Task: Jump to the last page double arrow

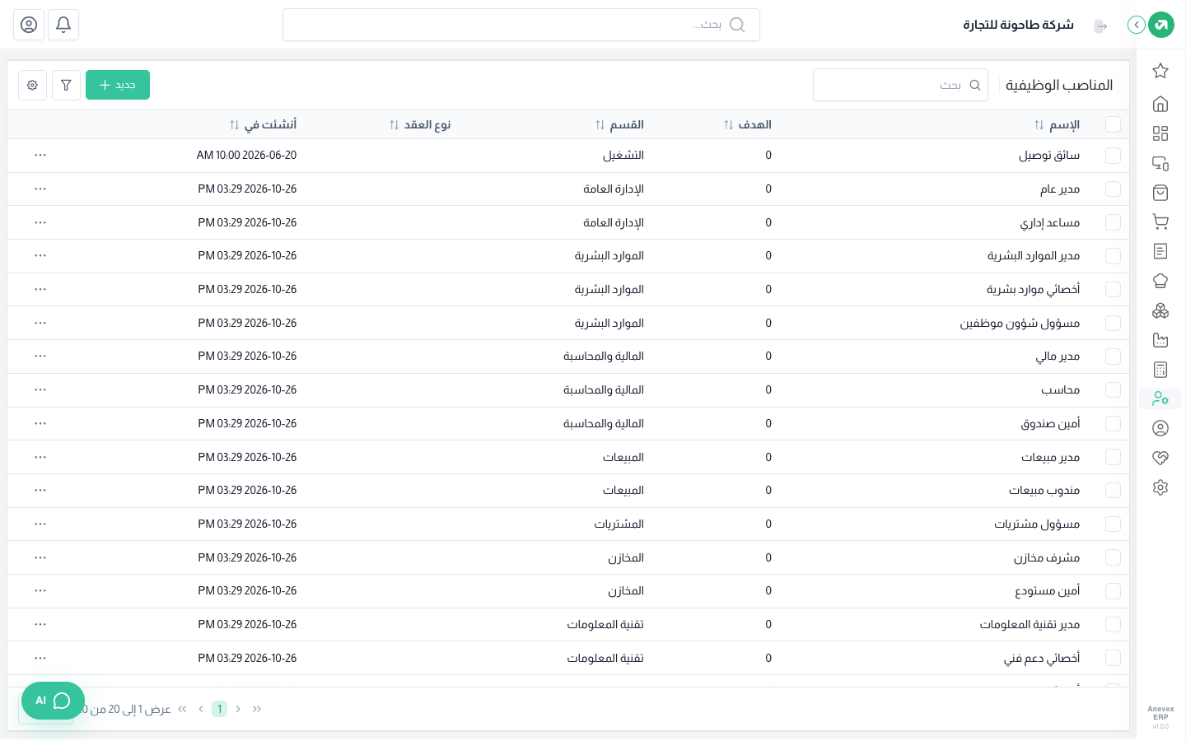Action: click(182, 709)
